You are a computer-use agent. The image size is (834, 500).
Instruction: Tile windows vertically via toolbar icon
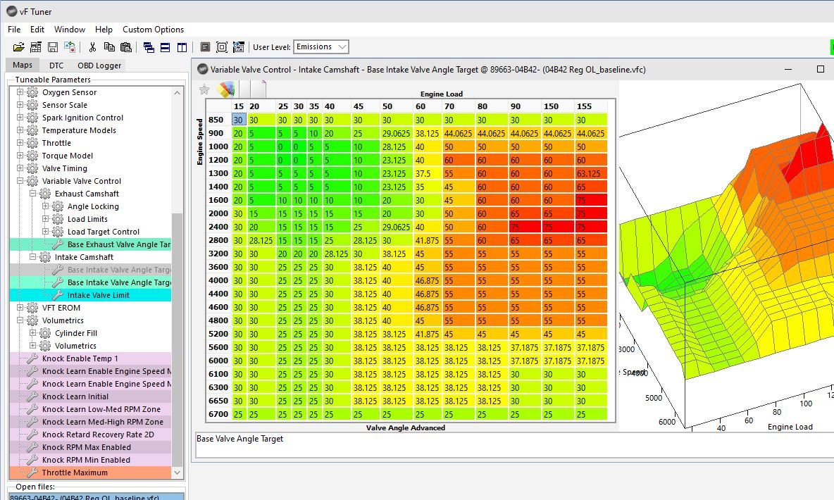tap(182, 47)
